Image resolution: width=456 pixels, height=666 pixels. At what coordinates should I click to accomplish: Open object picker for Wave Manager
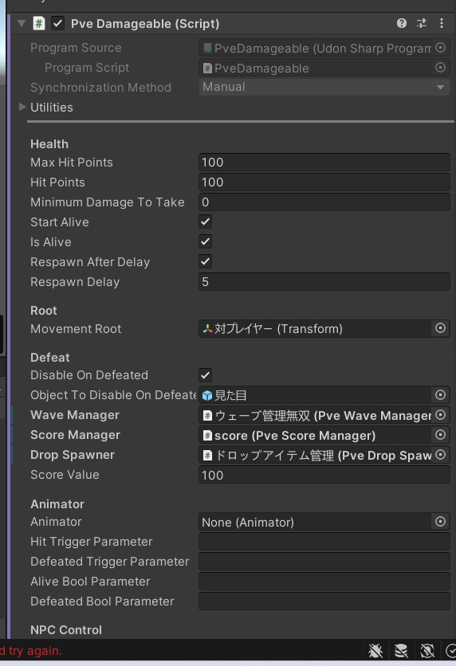[x=440, y=415]
